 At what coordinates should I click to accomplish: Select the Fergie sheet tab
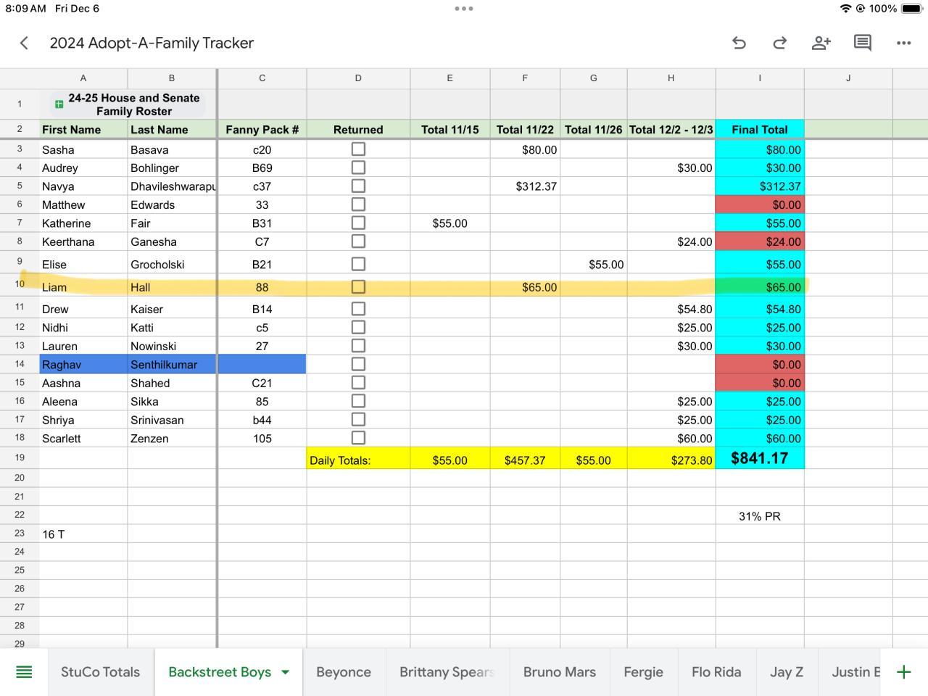coord(644,672)
